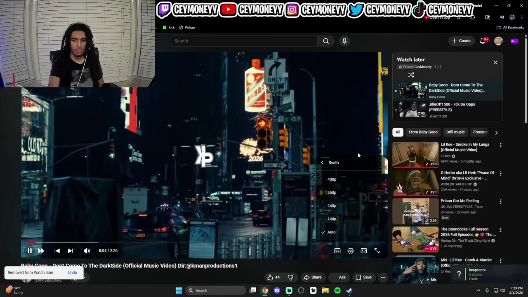528x297 pixels.
Task: Open The Boondocks live stream title
Action: coord(468,232)
